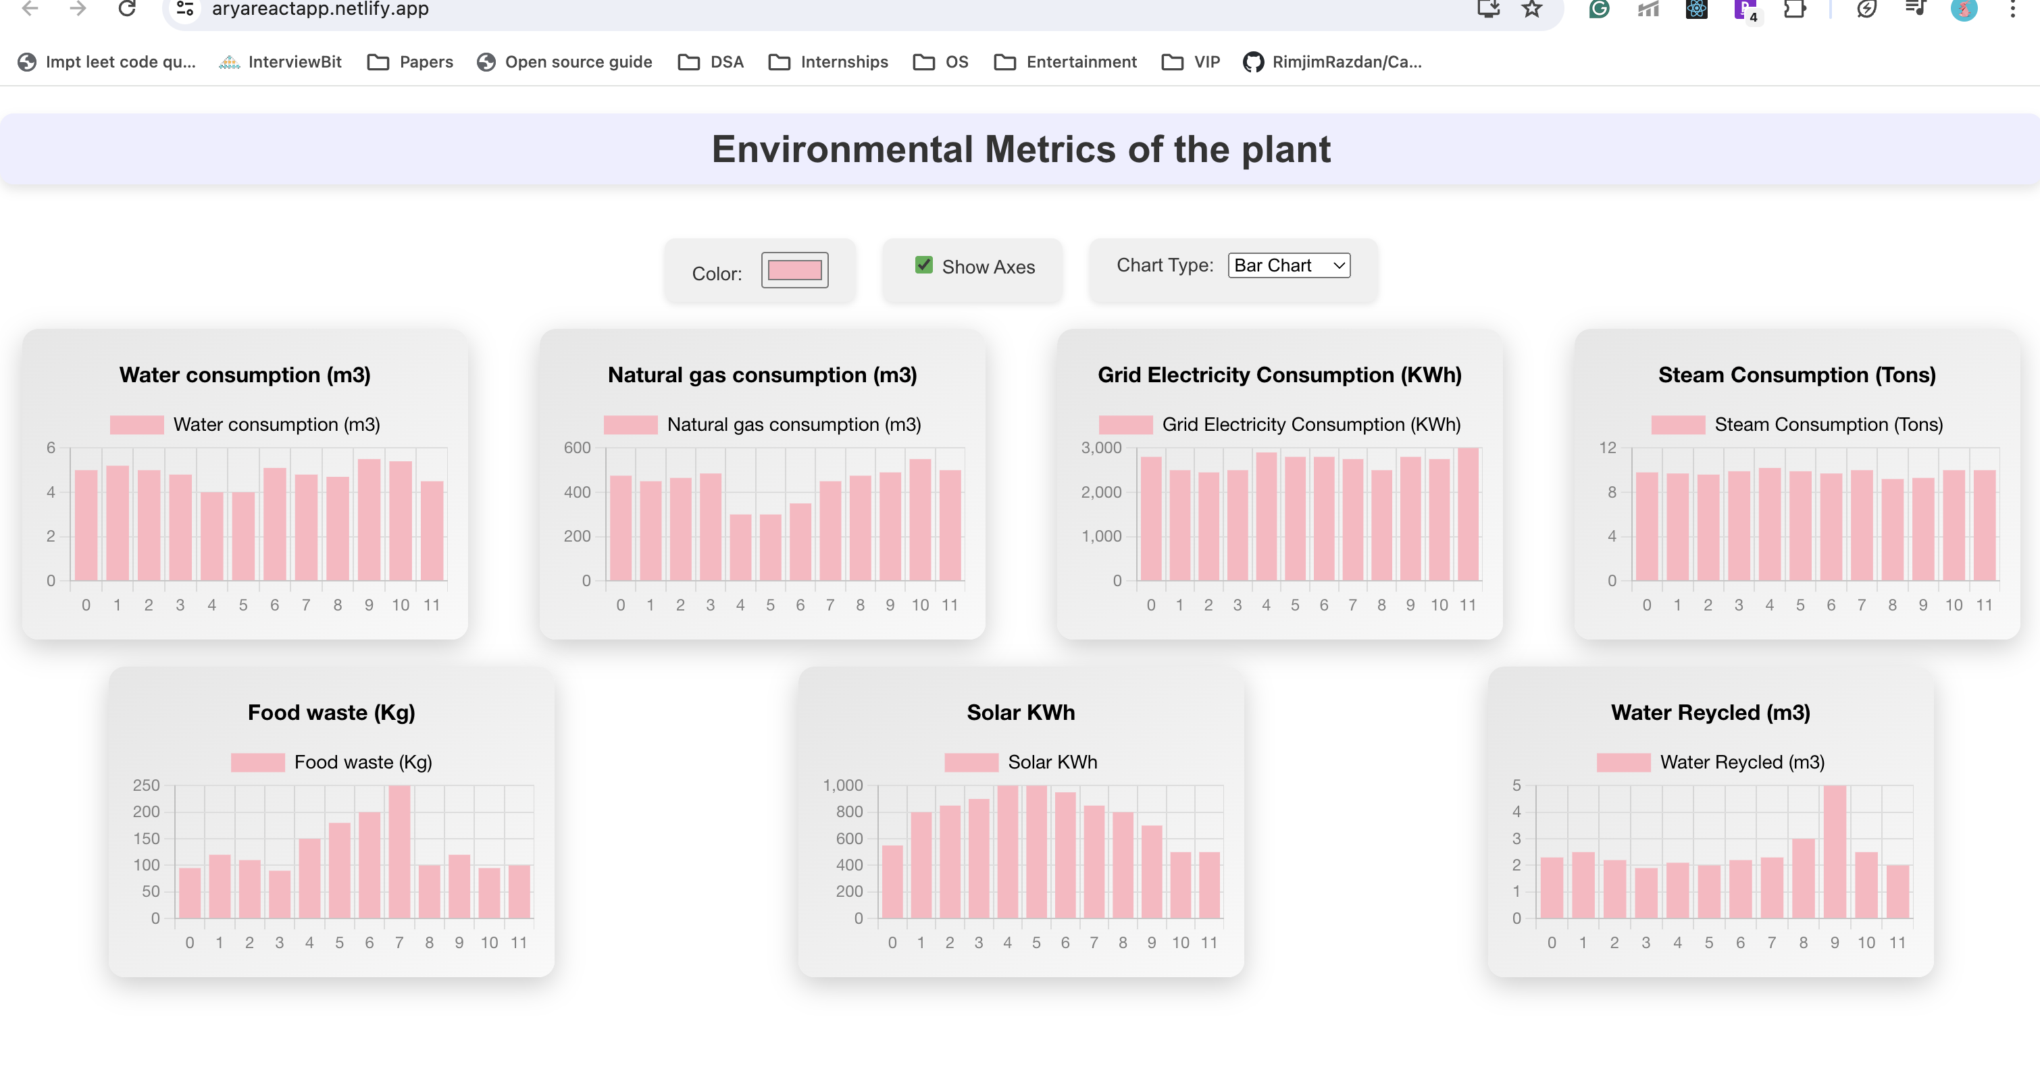2040x1067 pixels.
Task: Open the pink Color picker swatch
Action: [794, 271]
